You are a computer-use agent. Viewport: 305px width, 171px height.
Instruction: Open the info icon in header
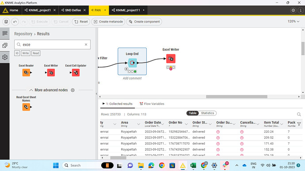tap(301, 10)
